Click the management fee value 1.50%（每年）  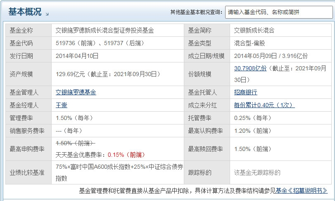point(75,118)
